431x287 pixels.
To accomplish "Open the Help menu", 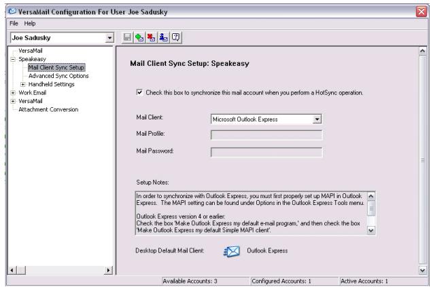I will (x=30, y=23).
